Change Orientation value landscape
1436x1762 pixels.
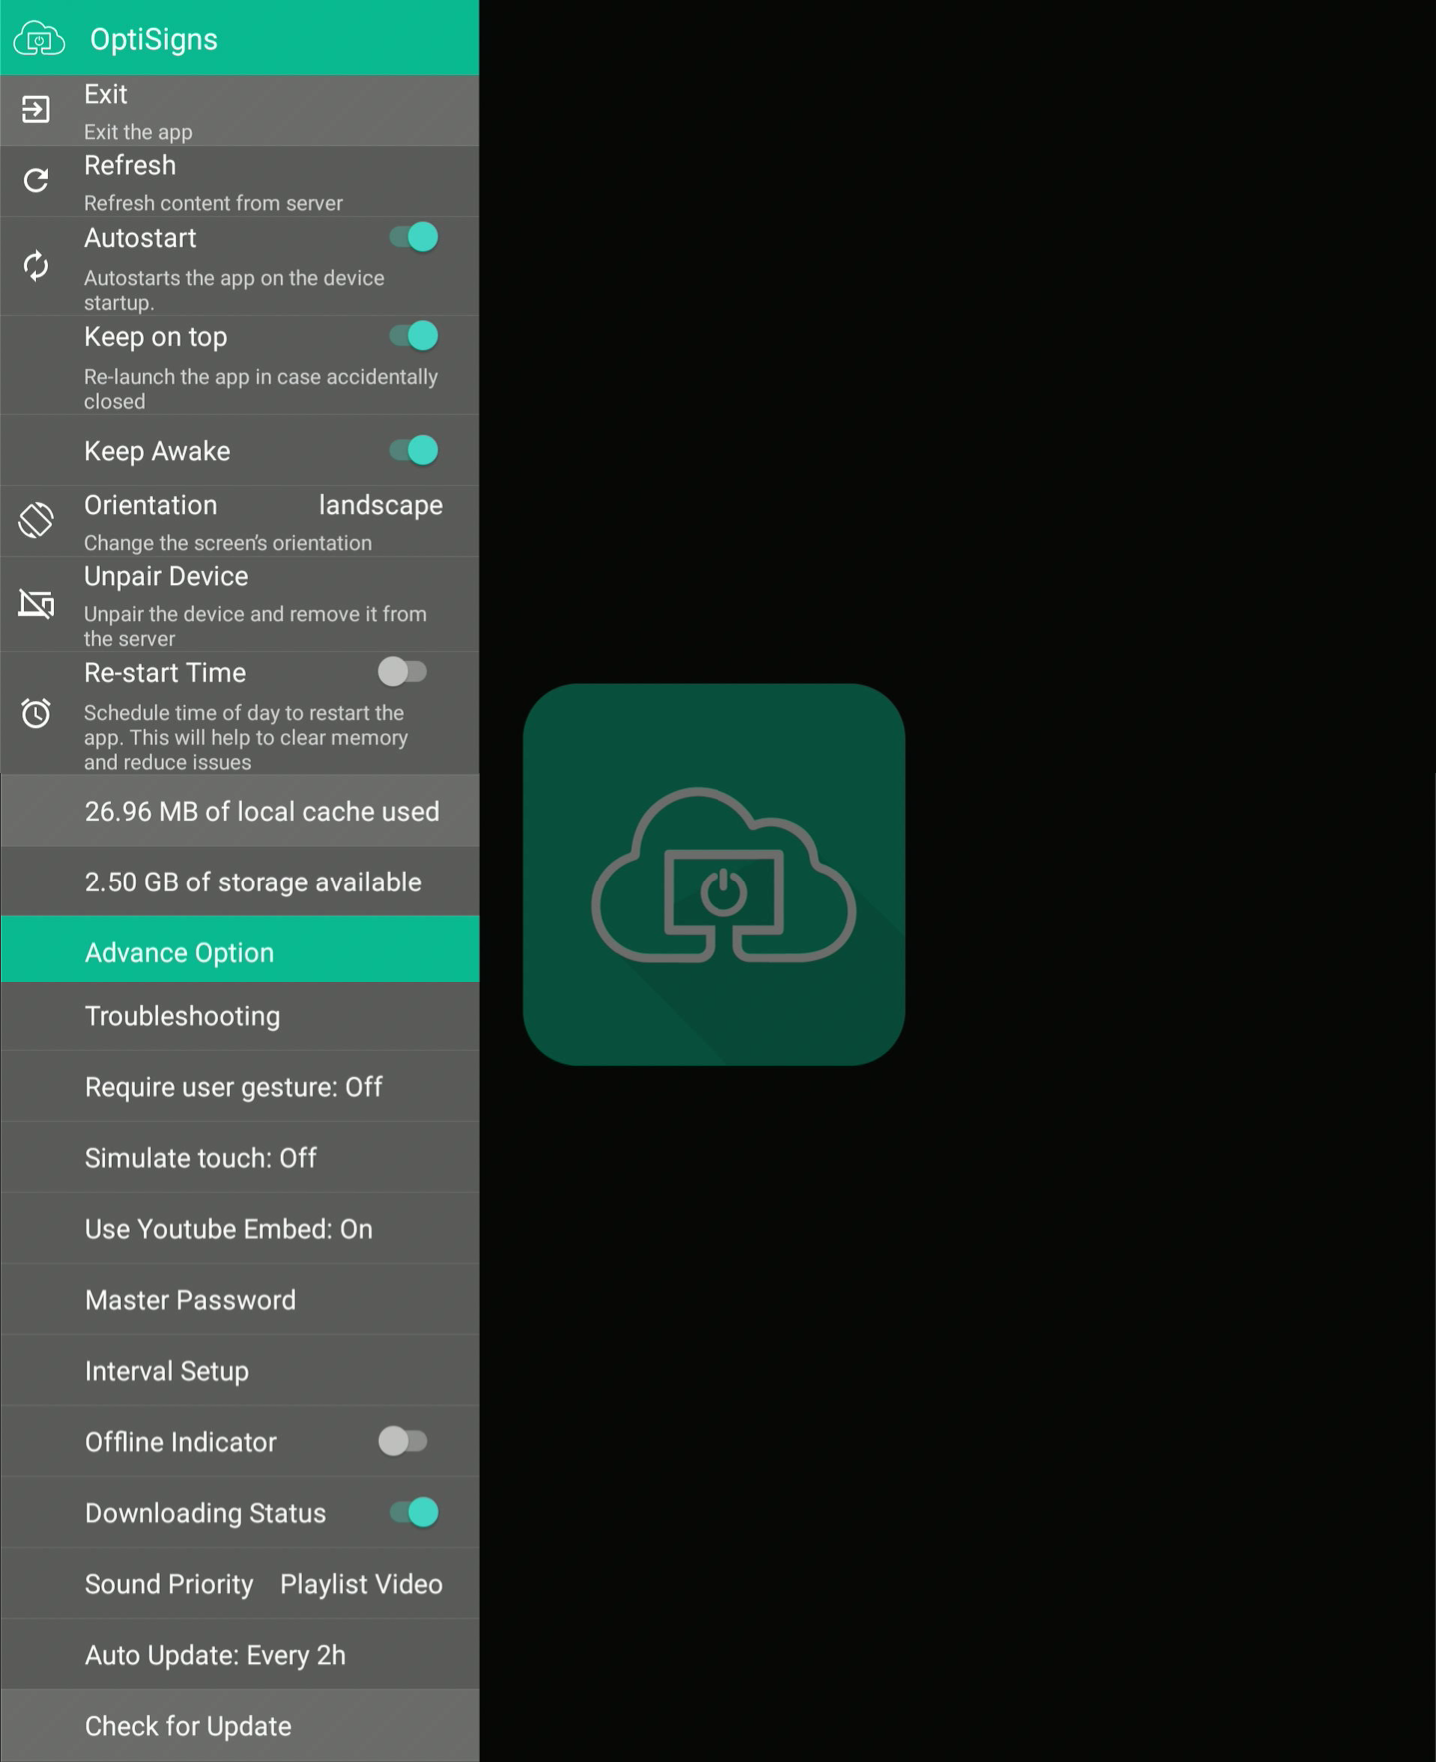pos(381,505)
